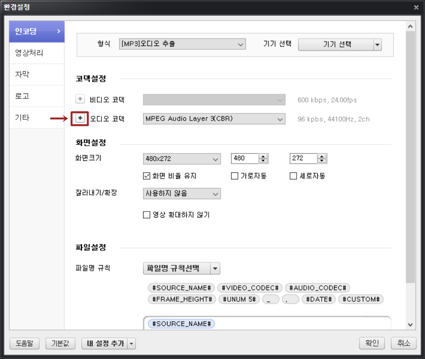Uncheck the 화면 비율 유지 checkbox
425x359 pixels.
tap(146, 176)
